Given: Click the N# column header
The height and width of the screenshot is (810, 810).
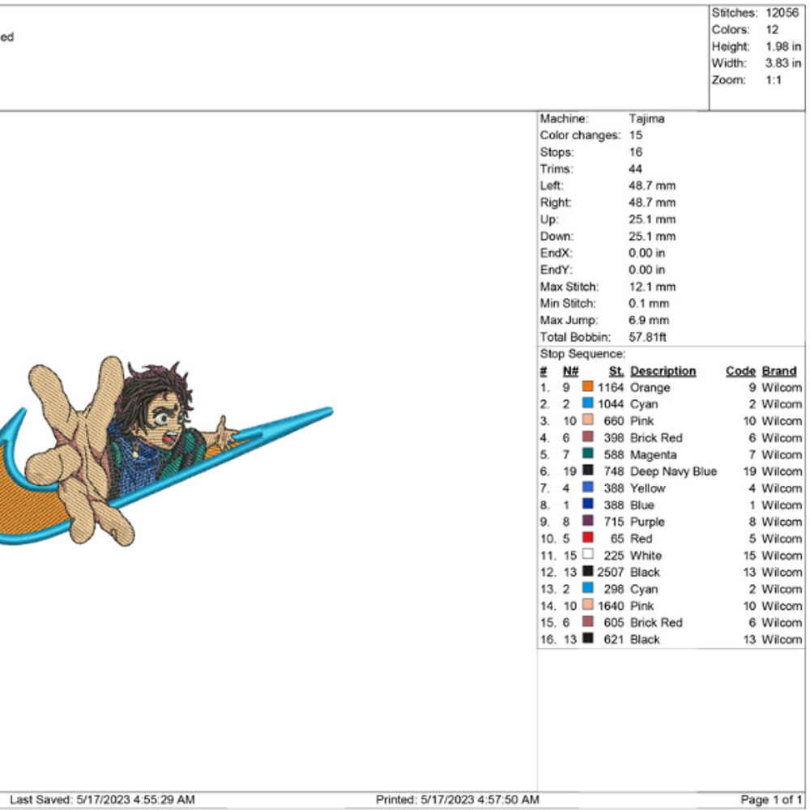Looking at the screenshot, I should coord(571,371).
